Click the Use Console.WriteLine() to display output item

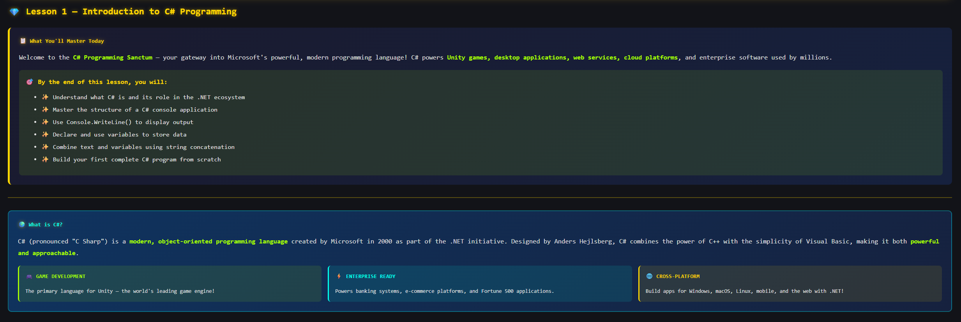pos(123,122)
